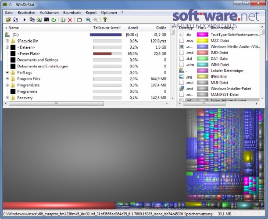
Task: Click the blue arrow expand toolbar icon
Action: tap(25, 20)
